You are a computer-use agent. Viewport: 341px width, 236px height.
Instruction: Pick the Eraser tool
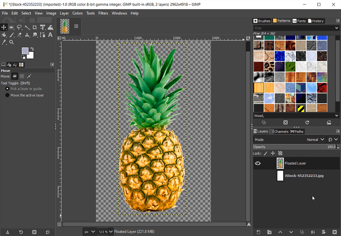tap(20, 35)
